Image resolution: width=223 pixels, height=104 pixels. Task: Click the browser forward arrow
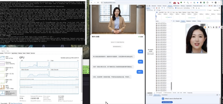pyautogui.click(x=95, y=3)
